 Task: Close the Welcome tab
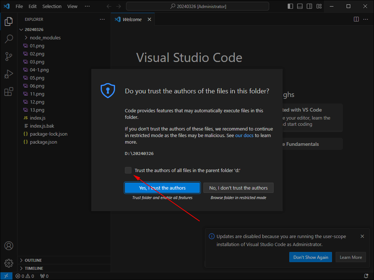coord(149,19)
